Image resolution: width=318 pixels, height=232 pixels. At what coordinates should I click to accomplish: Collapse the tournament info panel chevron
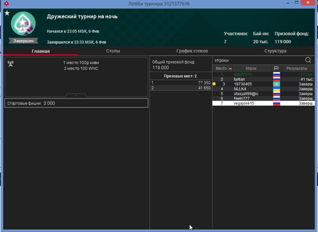76,95
